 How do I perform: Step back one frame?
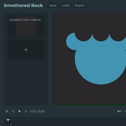click(x=13, y=111)
